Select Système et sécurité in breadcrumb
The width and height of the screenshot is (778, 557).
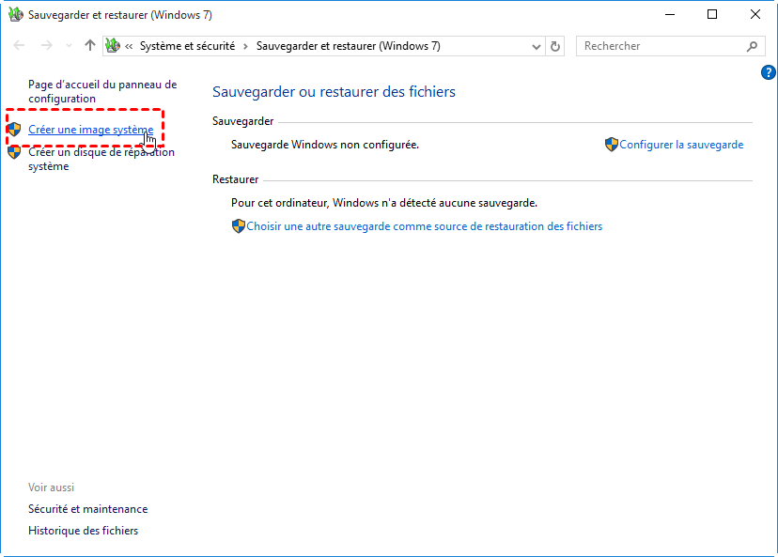(187, 46)
